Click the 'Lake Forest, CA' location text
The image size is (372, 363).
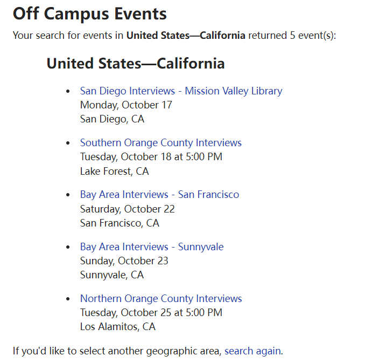(114, 172)
